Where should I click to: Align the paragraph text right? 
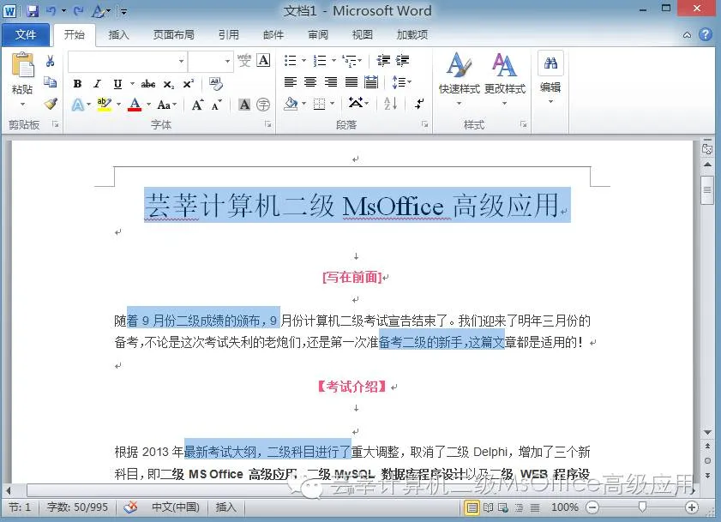point(331,82)
